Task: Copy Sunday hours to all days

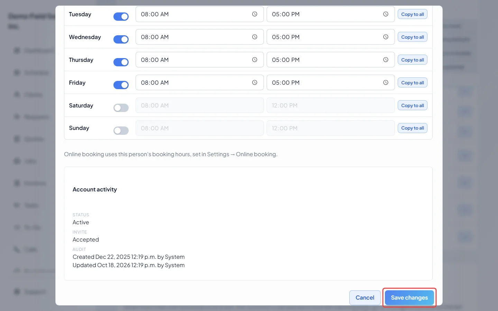Action: [413, 128]
